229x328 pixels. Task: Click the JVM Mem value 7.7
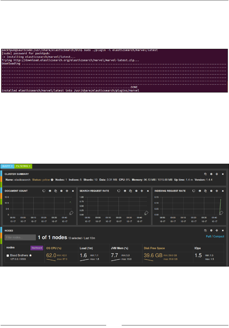click(114, 255)
